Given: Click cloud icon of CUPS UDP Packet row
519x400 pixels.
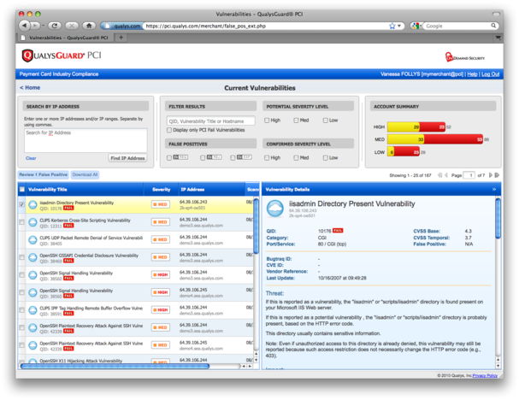Looking at the screenshot, I should 32,240.
